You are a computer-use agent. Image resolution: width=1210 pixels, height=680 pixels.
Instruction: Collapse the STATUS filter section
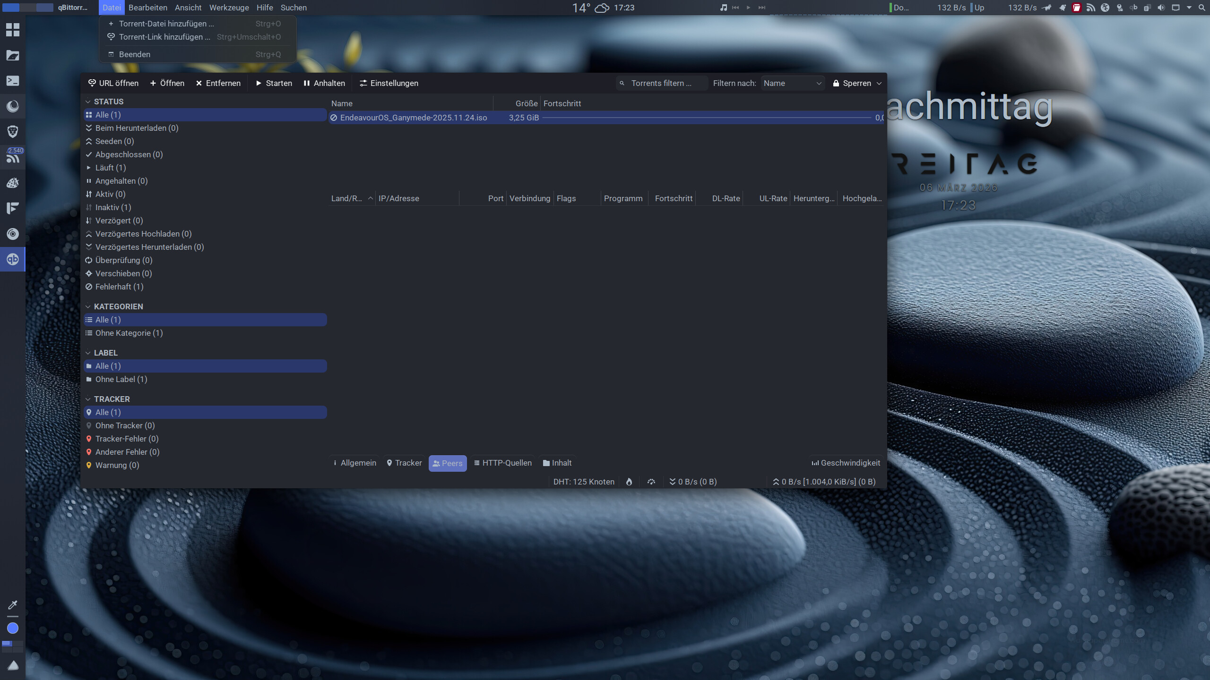88,102
